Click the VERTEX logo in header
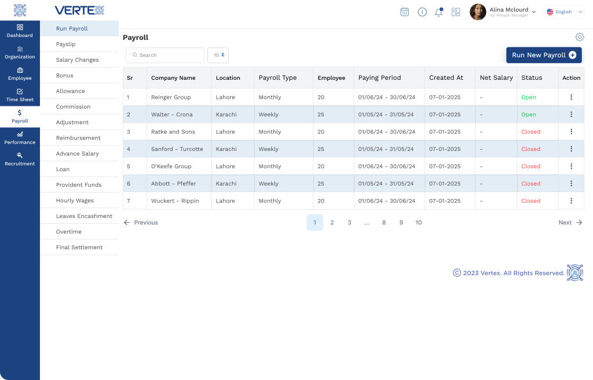Screen dimensions: 593x380 point(79,10)
